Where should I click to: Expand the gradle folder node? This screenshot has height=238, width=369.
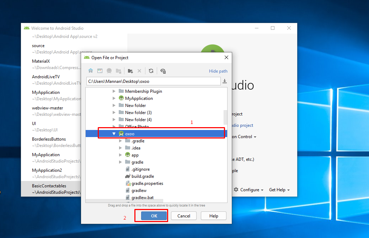120,162
